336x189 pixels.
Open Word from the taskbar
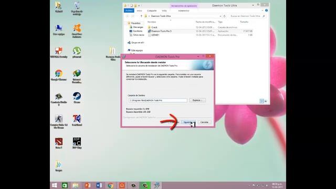click(99, 185)
